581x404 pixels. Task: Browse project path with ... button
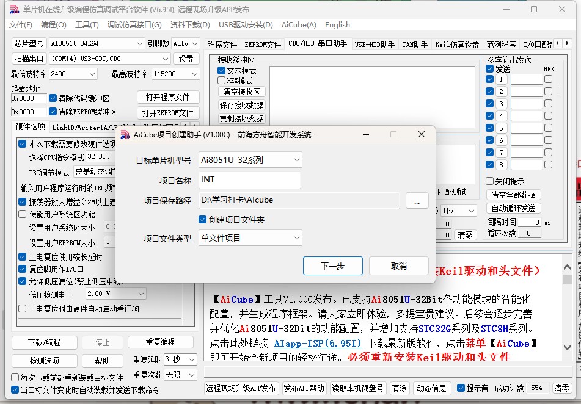point(417,201)
